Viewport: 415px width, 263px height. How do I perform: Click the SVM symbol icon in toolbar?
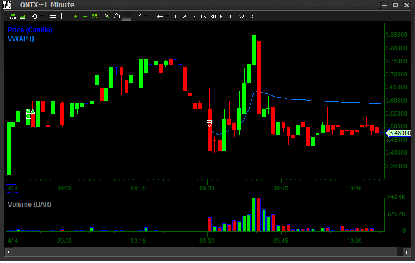(12, 16)
